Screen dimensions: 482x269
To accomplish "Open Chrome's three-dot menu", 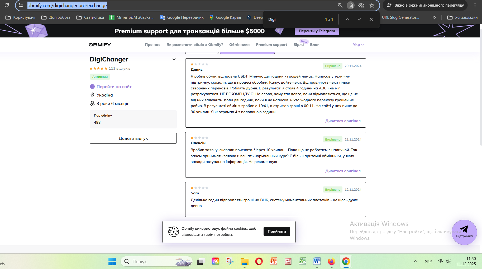I will [475, 5].
